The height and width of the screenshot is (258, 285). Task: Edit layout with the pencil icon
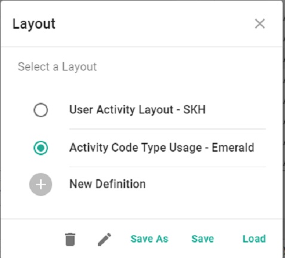[105, 239]
